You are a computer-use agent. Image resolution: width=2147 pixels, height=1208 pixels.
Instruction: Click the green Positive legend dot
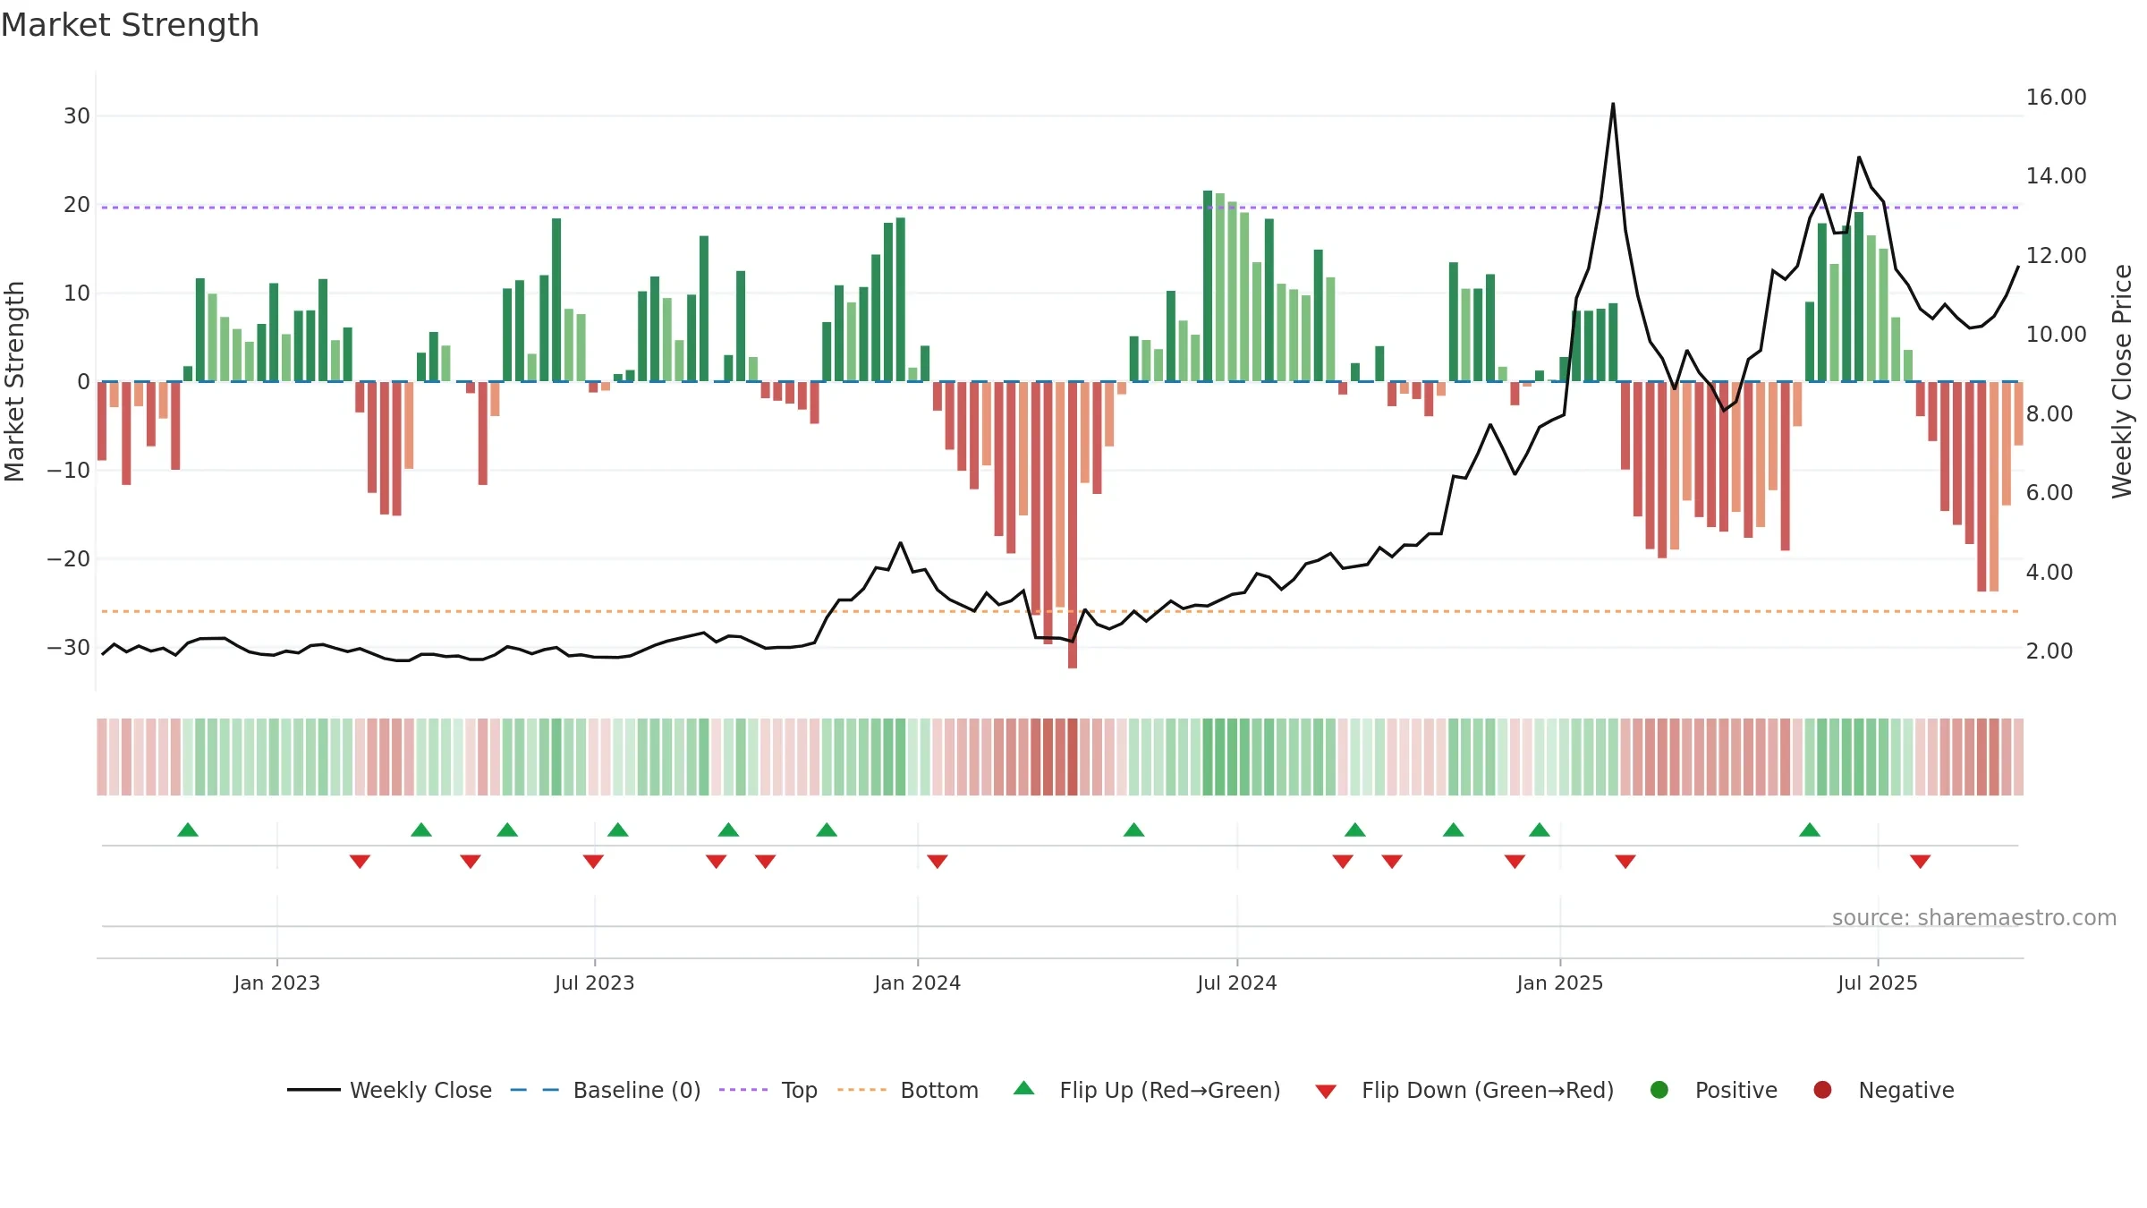click(x=1659, y=1090)
